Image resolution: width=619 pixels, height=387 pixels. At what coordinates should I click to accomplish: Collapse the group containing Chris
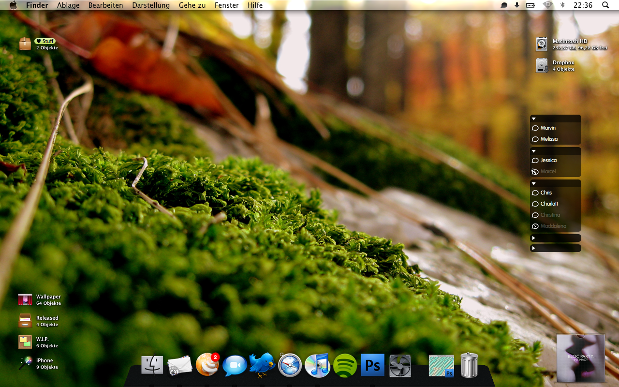(x=534, y=183)
